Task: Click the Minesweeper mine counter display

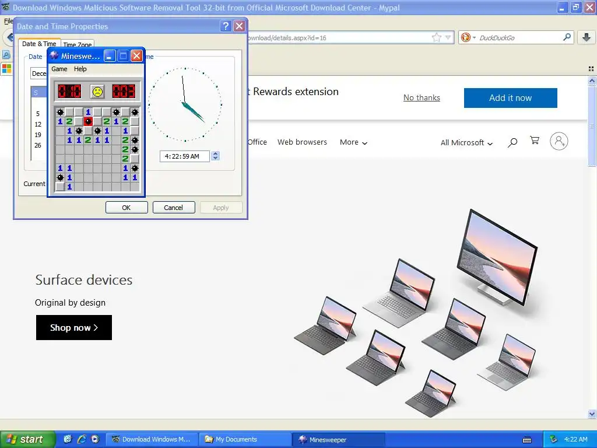Action: coord(69,92)
